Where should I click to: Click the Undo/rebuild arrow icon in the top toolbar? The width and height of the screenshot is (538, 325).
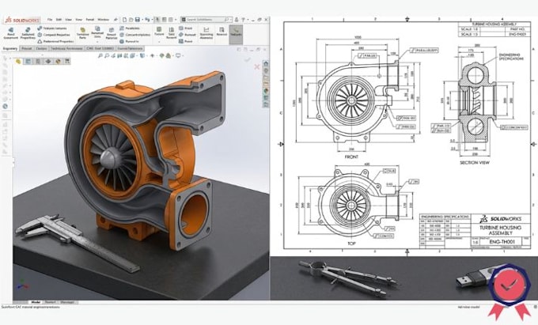[147, 20]
